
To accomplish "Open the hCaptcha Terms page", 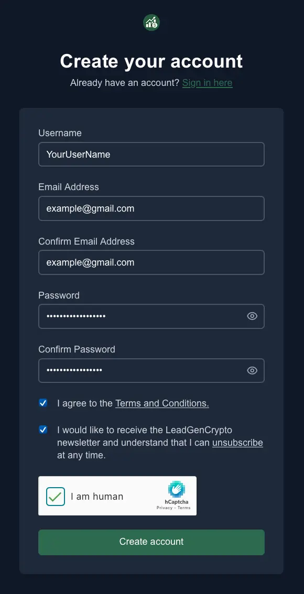I will click(184, 508).
